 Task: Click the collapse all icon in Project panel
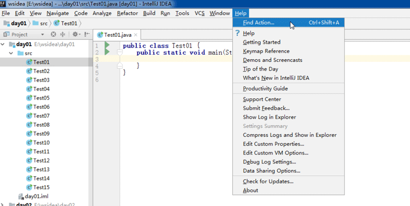(x=63, y=34)
